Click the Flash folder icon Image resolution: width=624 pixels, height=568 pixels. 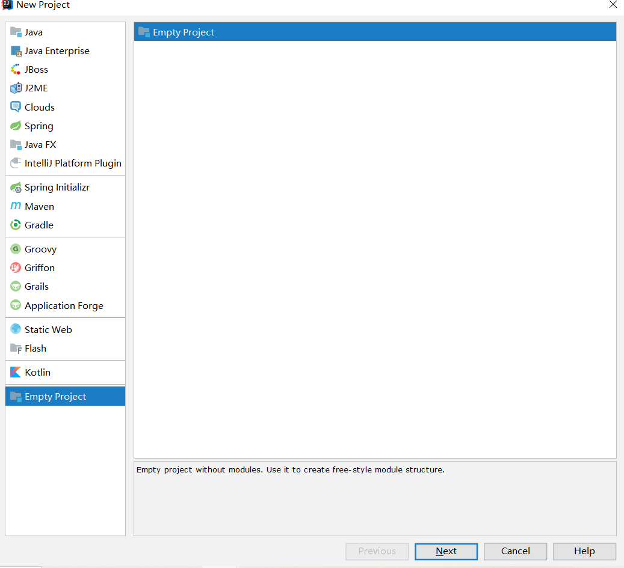point(16,348)
